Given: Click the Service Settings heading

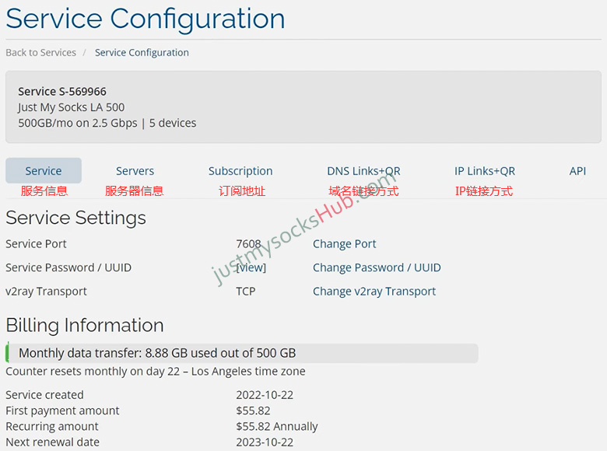Looking at the screenshot, I should coord(76,218).
